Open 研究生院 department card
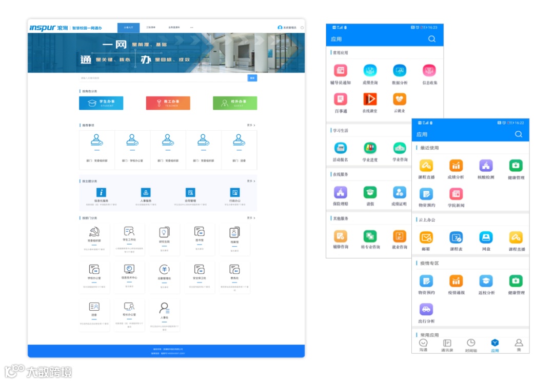 [164, 239]
